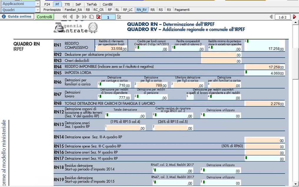The height and width of the screenshot is (187, 299).
Task: Click the '1 di 2' page indicator
Action: click(283, 17)
